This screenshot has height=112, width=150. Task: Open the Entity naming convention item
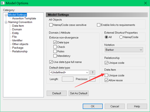pyautogui.click(x=15, y=33)
